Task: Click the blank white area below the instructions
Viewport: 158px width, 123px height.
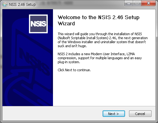Action: tap(104, 89)
